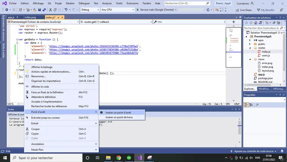287x162 pixels.
Task: Click the alphabetical sort icon in Propriétés
Action: pos(251,105)
